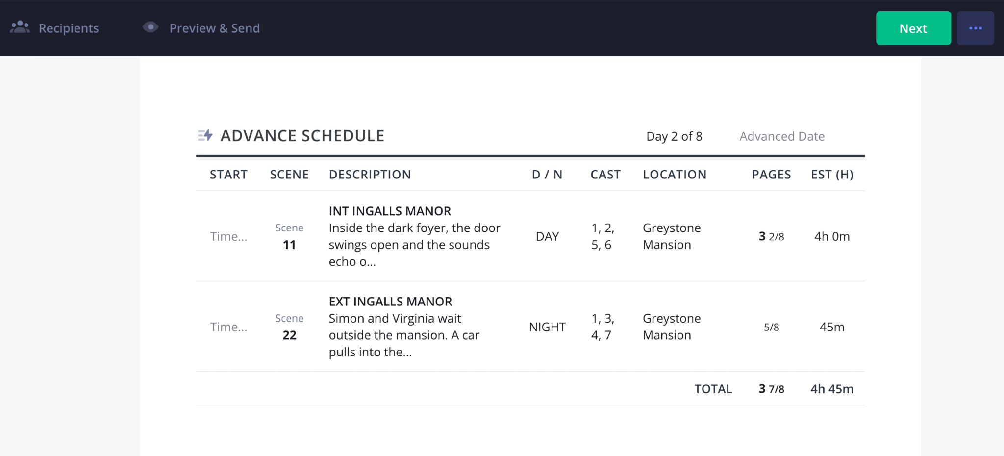This screenshot has height=456, width=1004.
Task: Enter start time for Scene 11
Action: 228,236
